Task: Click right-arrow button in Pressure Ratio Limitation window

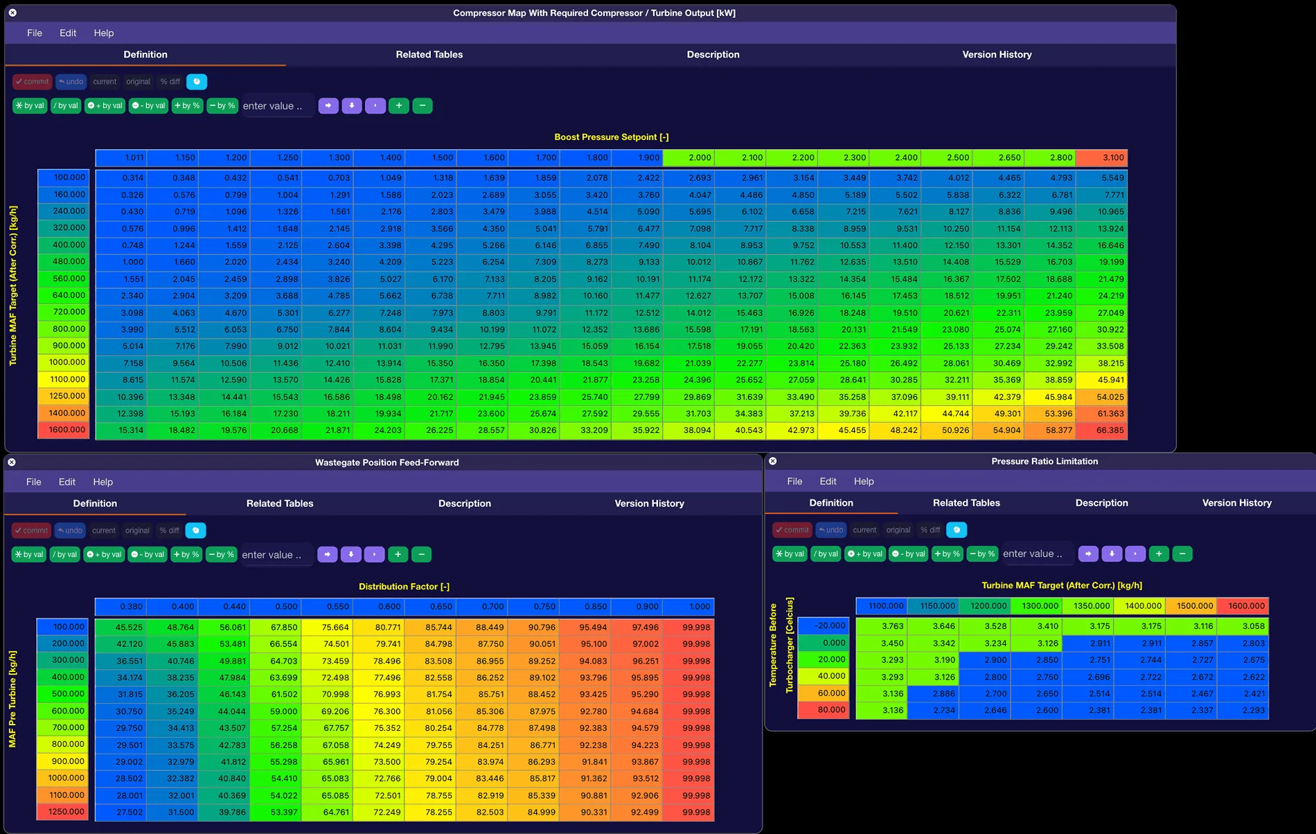Action: click(x=1088, y=554)
